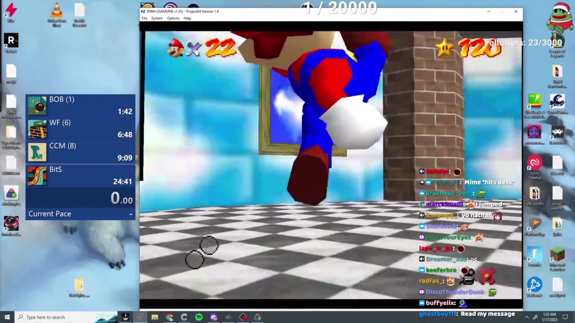Screen dimensions: 575x323
Task: Open the blue C app in taskbar
Action: 184,317
